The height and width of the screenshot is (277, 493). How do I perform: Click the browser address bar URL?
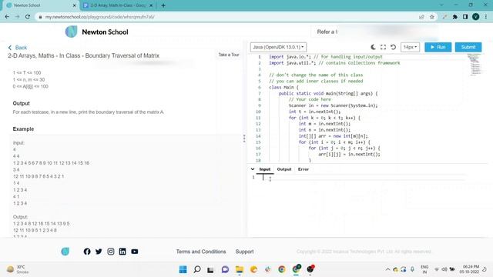pos(100,17)
